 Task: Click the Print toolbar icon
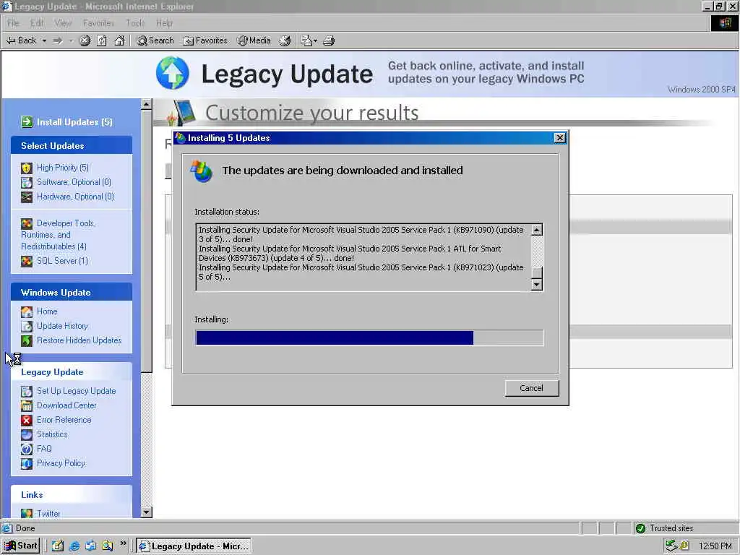click(329, 40)
